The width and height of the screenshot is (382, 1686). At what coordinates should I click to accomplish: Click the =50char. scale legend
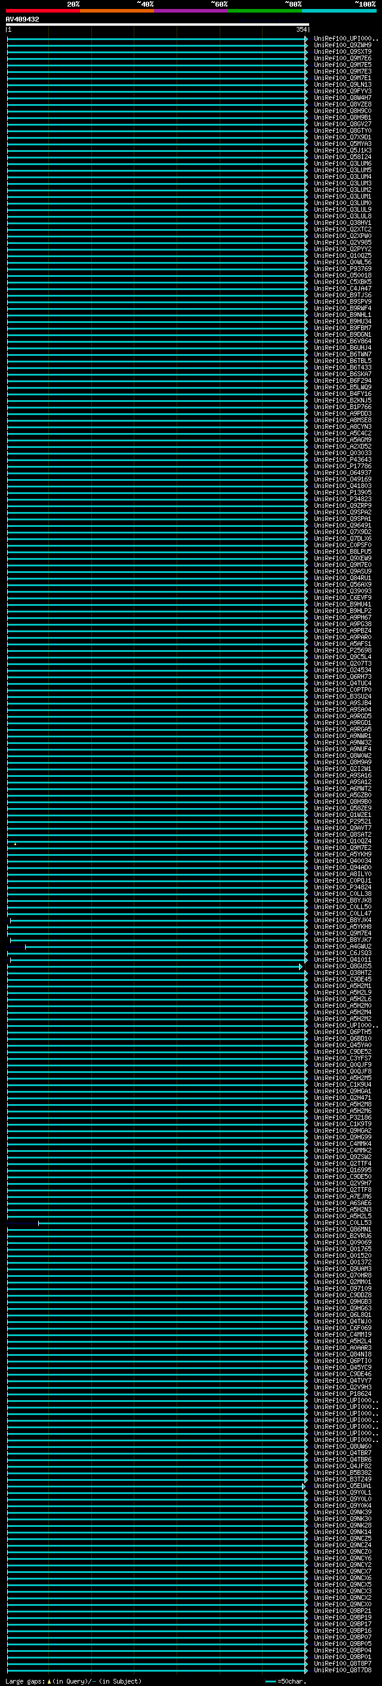pos(286,1681)
